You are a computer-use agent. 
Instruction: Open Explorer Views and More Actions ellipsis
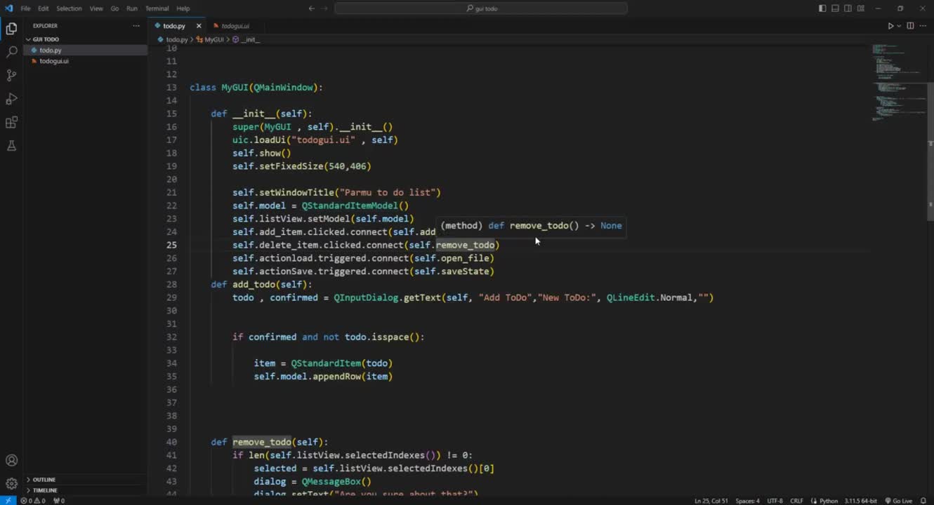point(136,26)
